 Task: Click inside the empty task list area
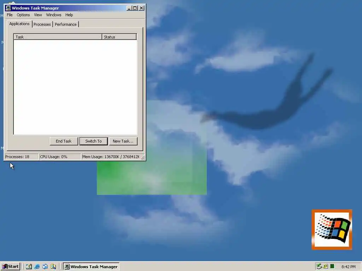point(75,87)
